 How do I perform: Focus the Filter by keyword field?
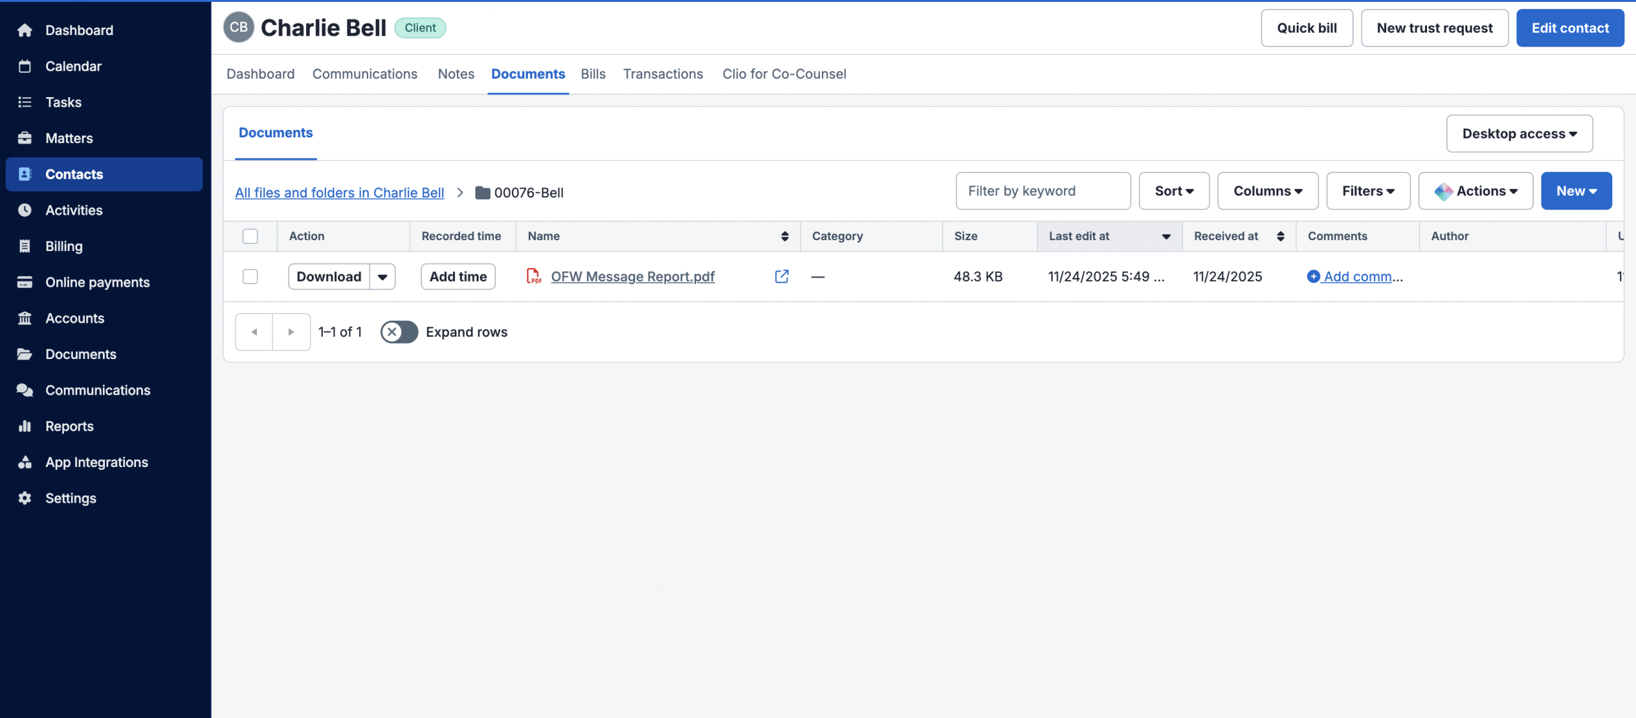tap(1042, 191)
